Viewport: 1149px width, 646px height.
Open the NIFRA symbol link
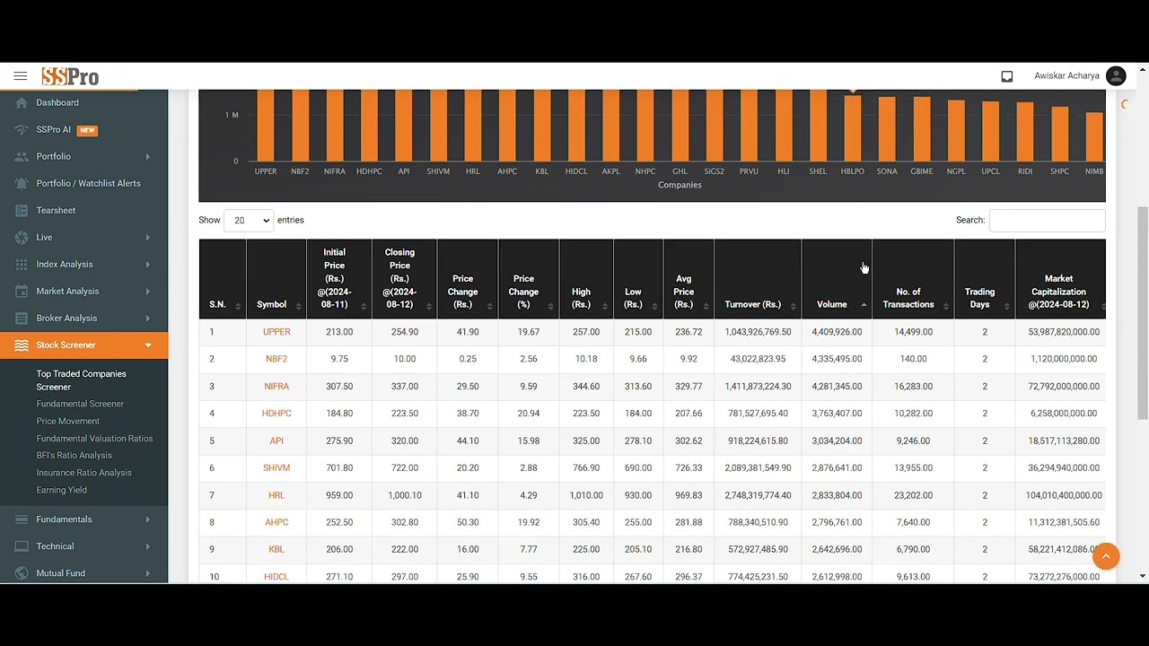coord(276,386)
